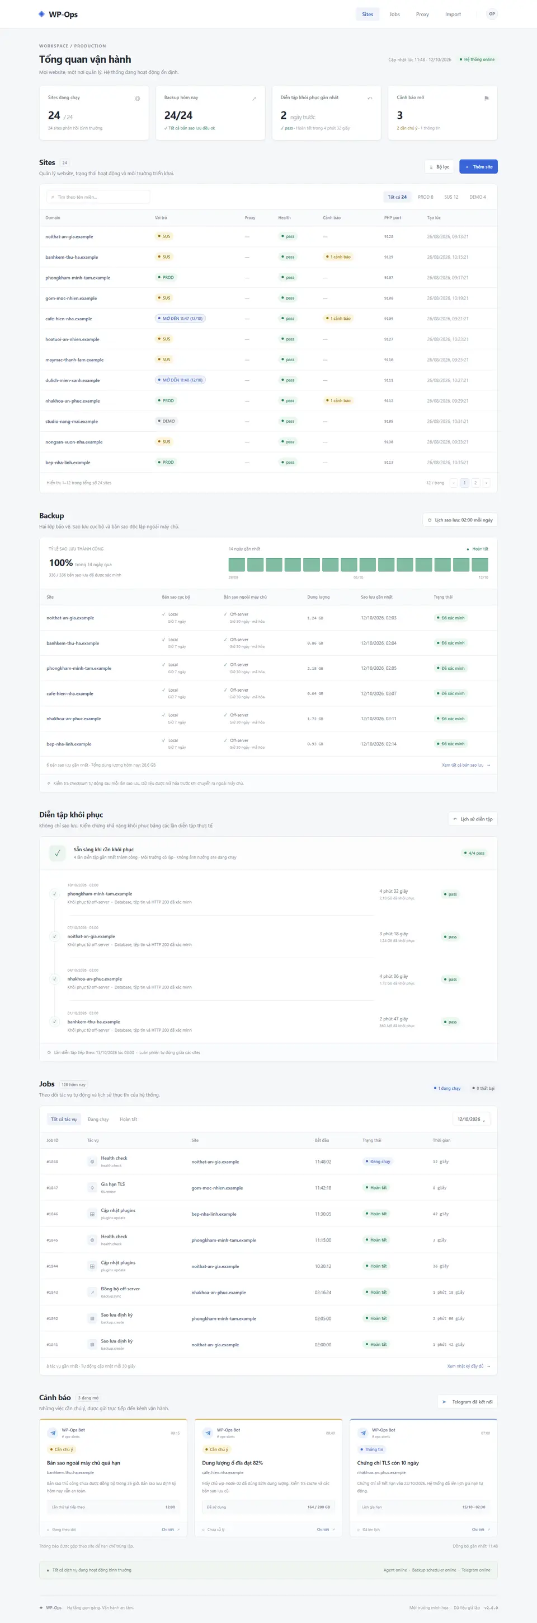The image size is (537, 1623).
Task: Open the Proxy nav tab
Action: 422,14
